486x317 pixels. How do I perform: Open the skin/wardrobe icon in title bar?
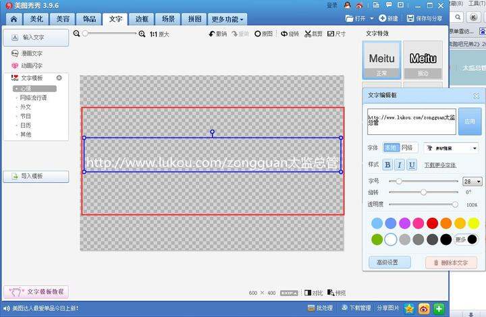pos(376,5)
